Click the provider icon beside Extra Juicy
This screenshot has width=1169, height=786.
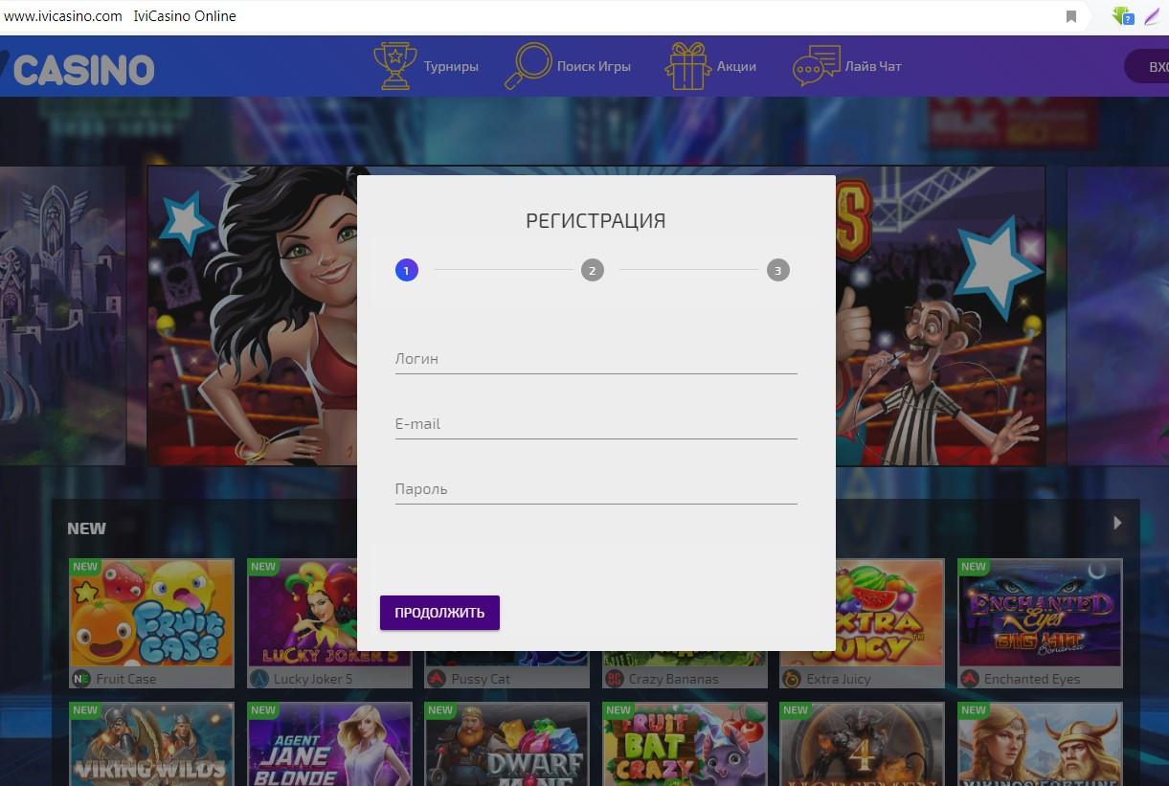click(x=792, y=679)
